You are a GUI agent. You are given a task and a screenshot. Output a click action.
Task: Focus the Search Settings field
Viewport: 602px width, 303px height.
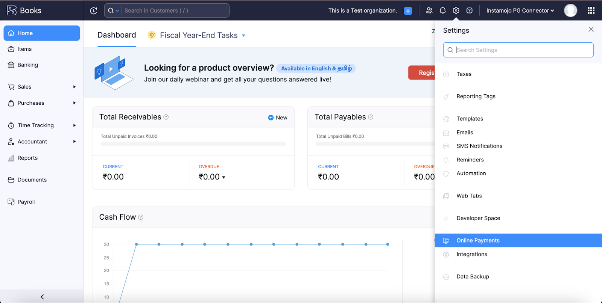[518, 50]
